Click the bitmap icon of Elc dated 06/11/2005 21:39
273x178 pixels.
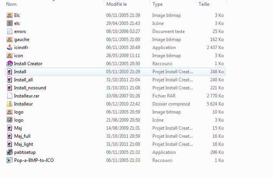(x=10, y=15)
